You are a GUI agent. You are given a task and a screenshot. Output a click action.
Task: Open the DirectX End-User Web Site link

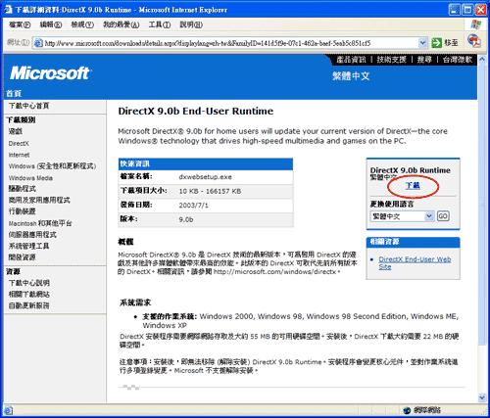415,263
